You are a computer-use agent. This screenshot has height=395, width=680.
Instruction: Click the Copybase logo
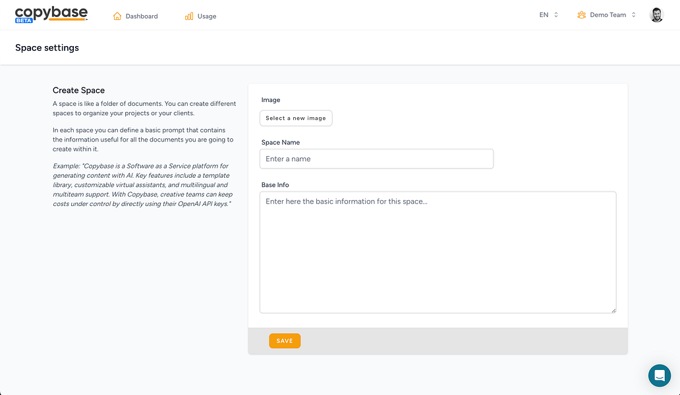[51, 13]
